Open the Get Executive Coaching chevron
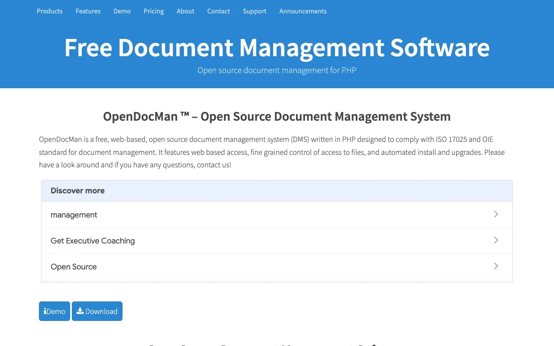The image size is (554, 346). point(496,240)
